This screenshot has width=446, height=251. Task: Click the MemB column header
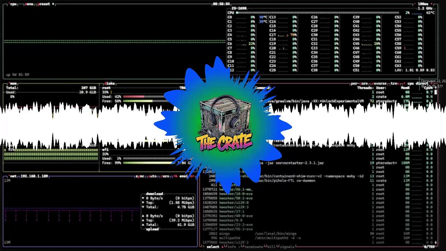pos(405,88)
